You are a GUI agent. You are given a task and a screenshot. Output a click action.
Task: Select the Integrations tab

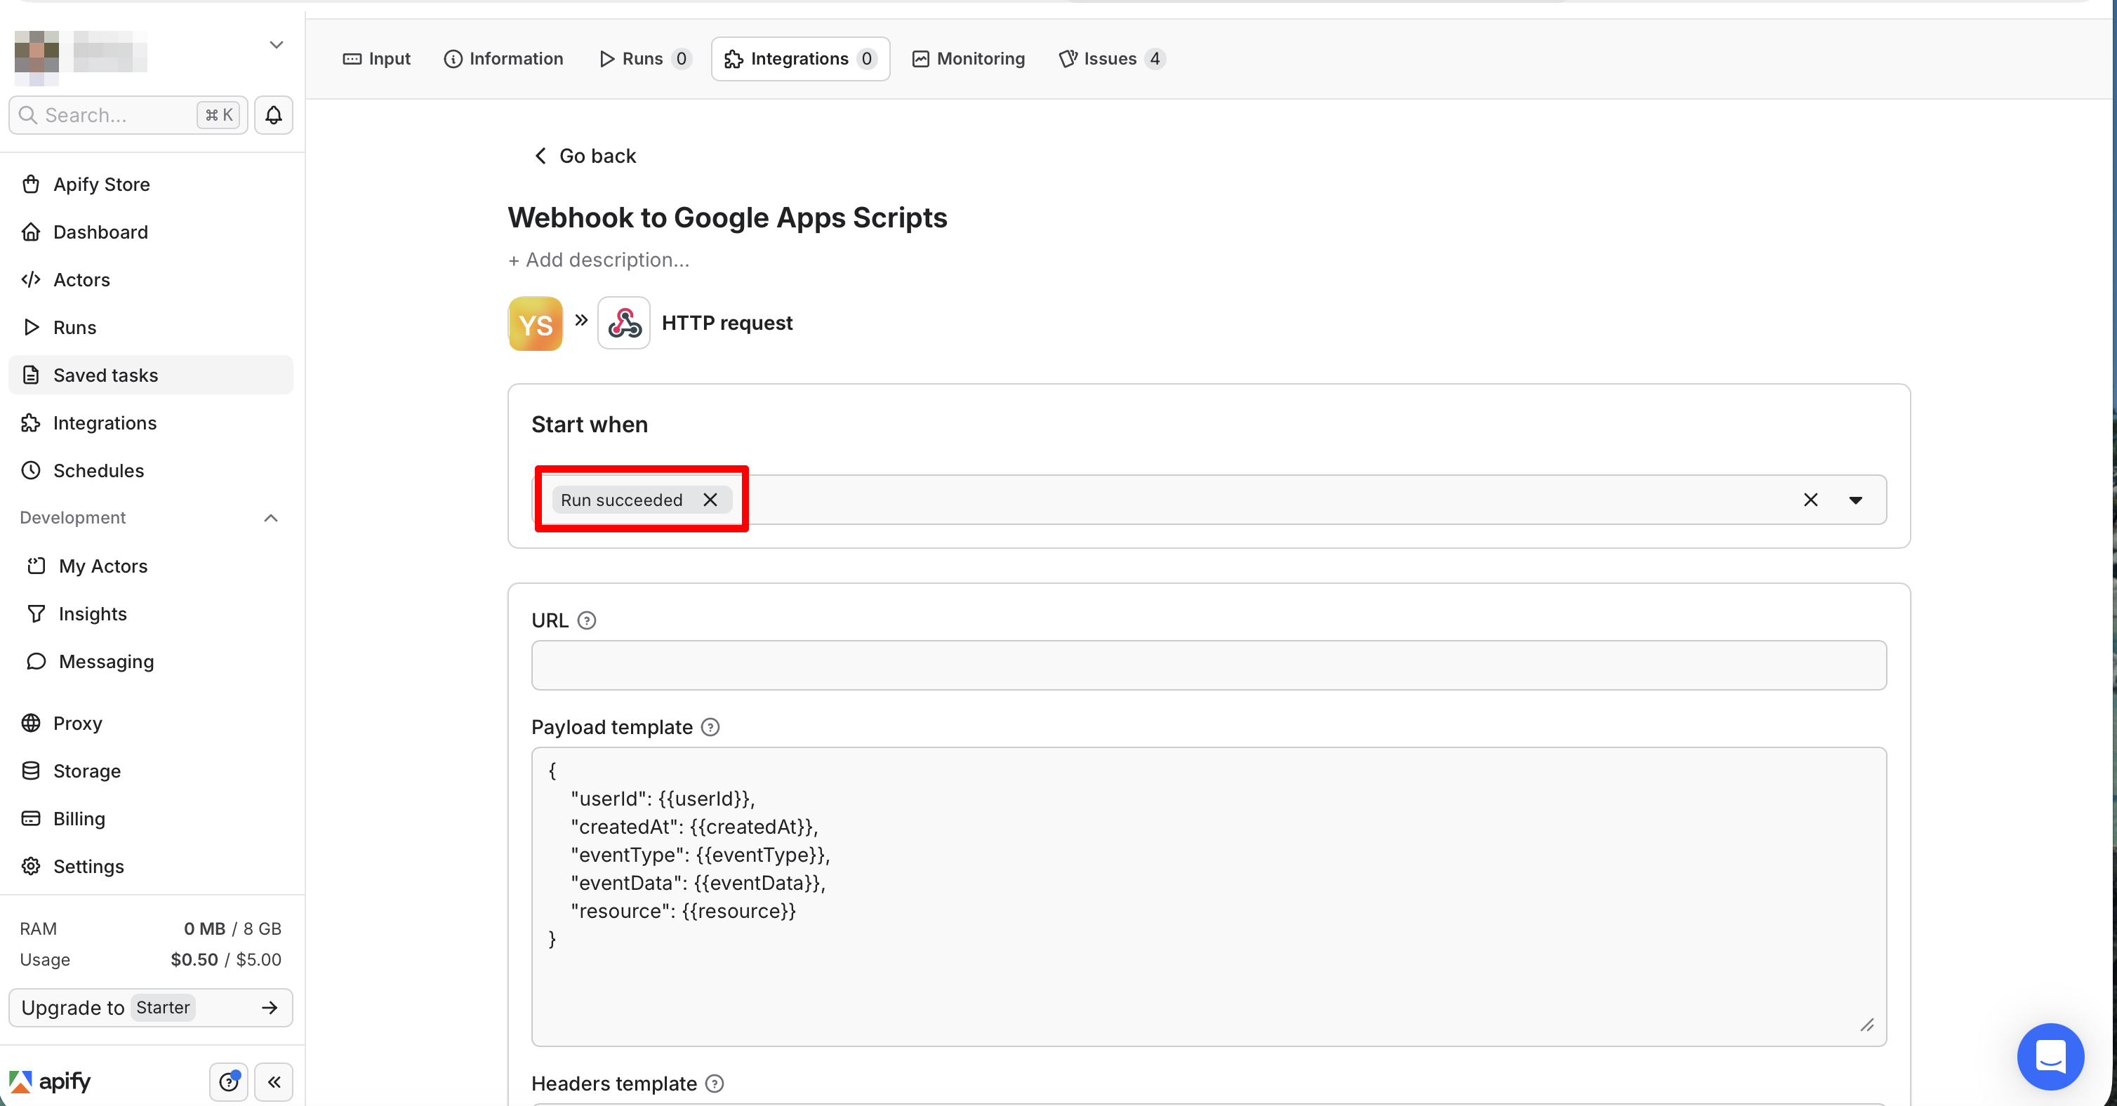pyautogui.click(x=800, y=58)
